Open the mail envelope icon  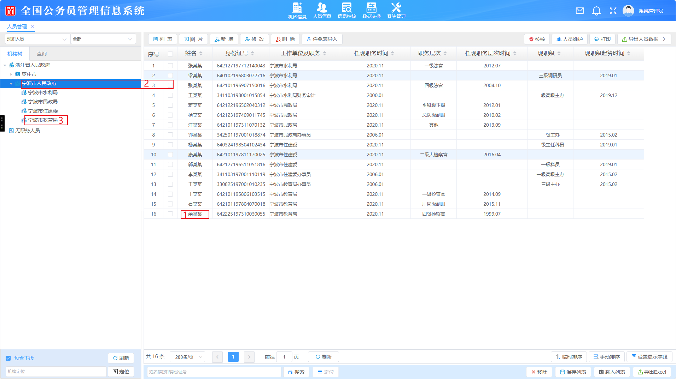click(x=580, y=11)
